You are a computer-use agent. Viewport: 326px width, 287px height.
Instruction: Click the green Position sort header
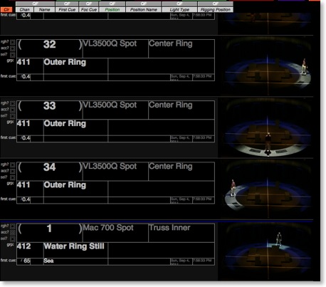112,9
